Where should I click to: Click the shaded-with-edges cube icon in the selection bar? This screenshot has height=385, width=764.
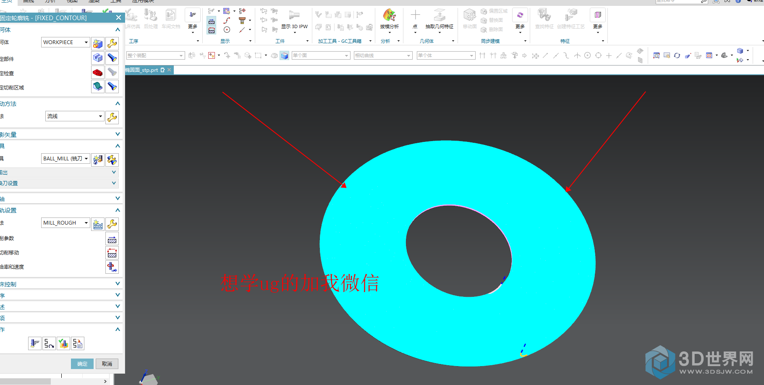pos(285,55)
